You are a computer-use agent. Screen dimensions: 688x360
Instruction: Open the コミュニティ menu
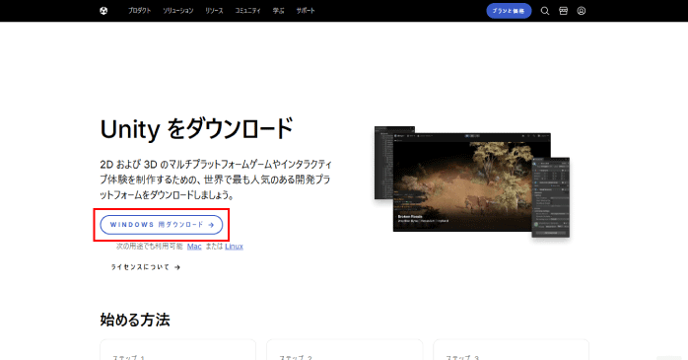coord(248,11)
